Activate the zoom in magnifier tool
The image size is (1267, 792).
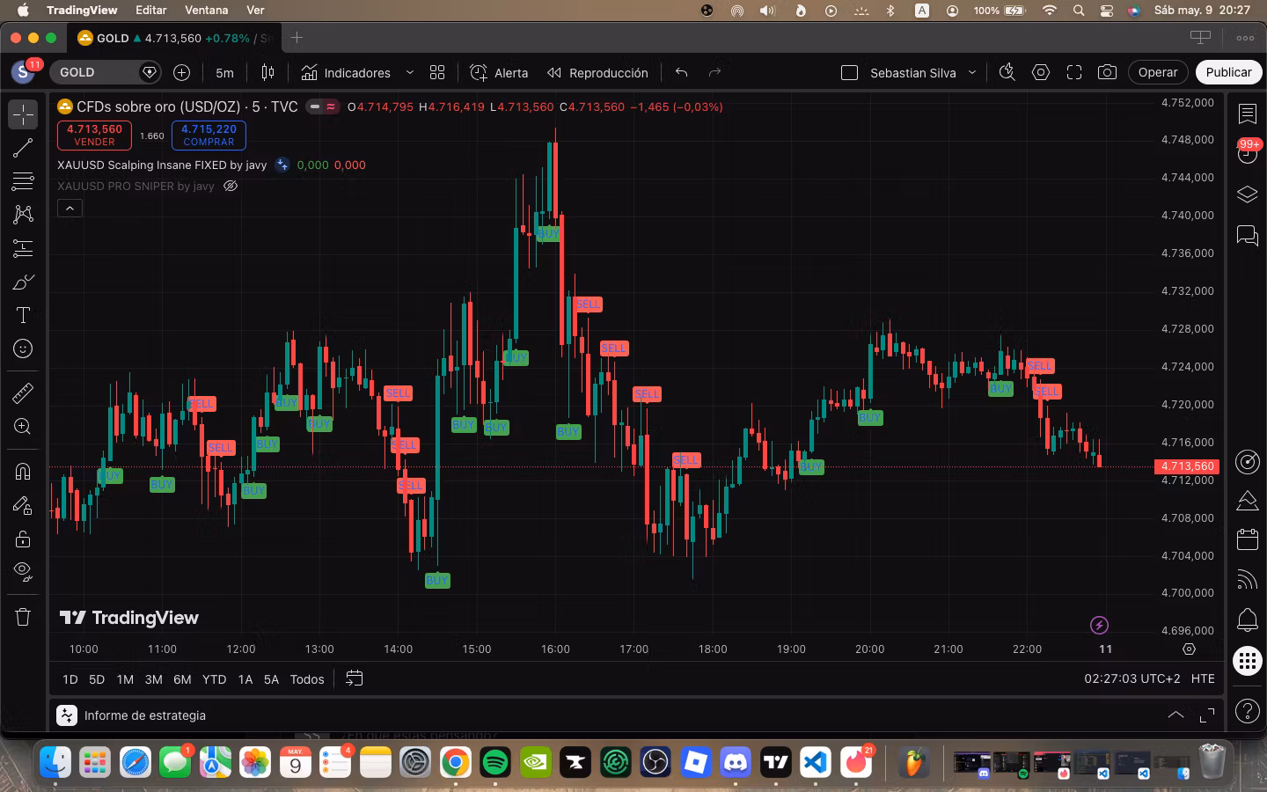23,427
